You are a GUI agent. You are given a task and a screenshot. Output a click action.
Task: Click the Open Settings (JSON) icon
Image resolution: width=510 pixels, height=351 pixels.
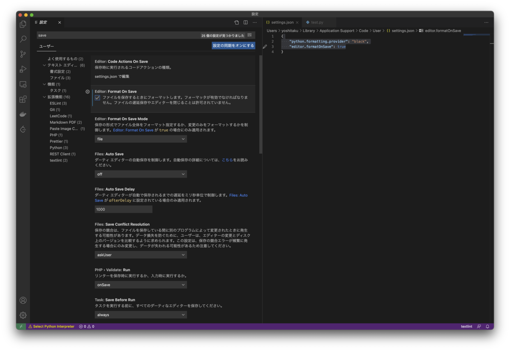pos(237,23)
